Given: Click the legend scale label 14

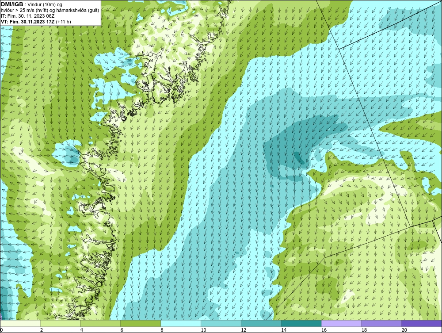Looking at the screenshot, I should tap(284, 330).
